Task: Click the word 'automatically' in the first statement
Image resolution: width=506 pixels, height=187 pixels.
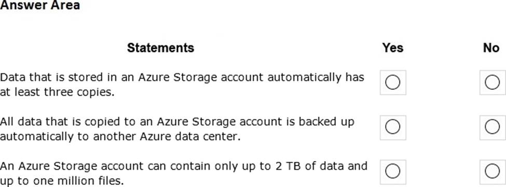Action: click(x=305, y=78)
